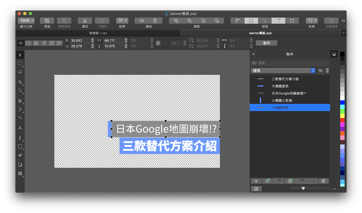362x213 pixels.
Task: Select the Rectangle Mask tool
Action: click(x=20, y=64)
